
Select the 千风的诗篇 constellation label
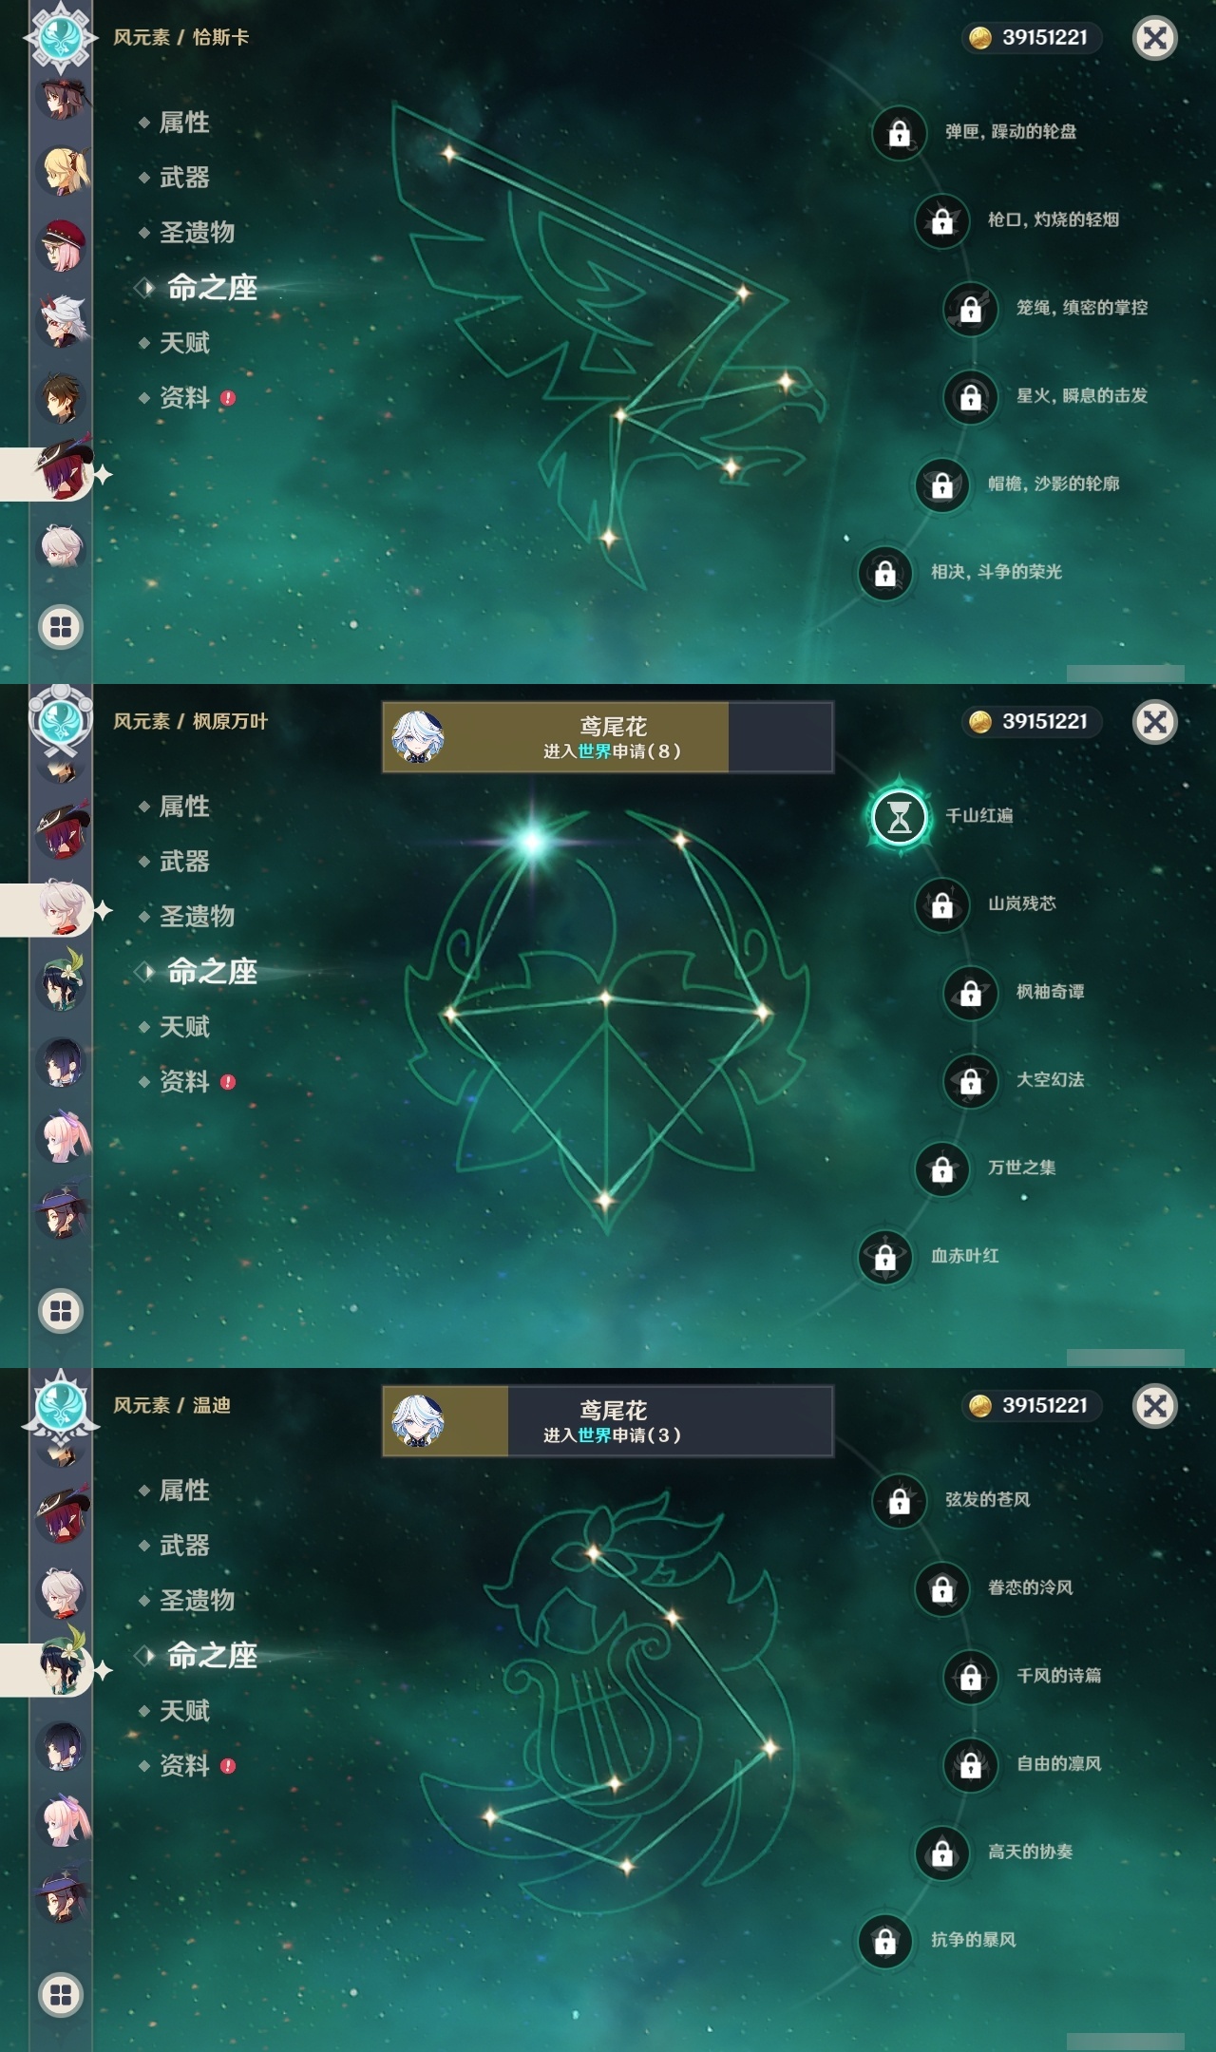point(1059,1676)
